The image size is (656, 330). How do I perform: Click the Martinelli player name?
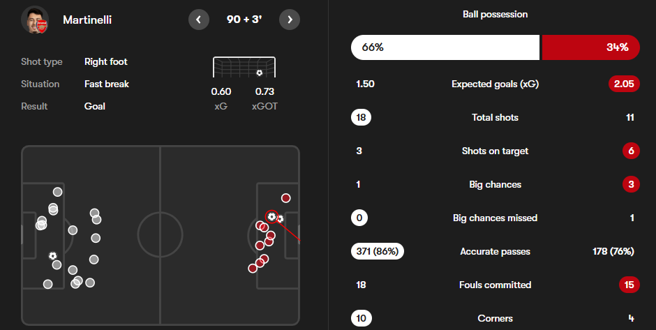click(x=87, y=20)
